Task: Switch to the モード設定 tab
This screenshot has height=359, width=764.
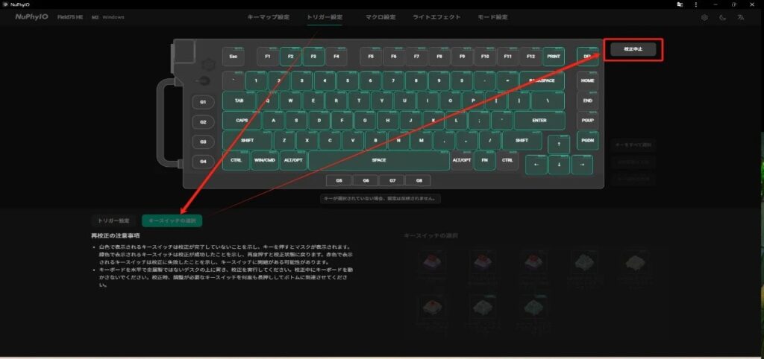Action: coord(492,17)
